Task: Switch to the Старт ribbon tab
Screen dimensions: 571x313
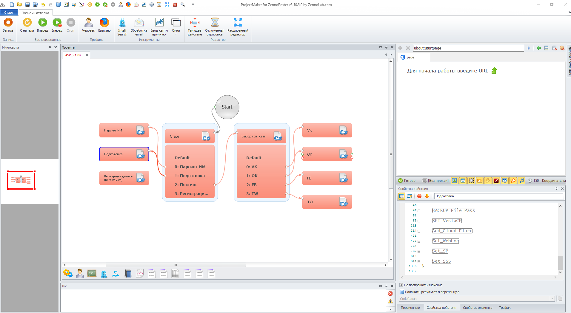Action: tap(9, 13)
